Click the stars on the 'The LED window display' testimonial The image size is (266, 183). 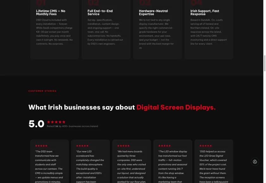click(164, 146)
